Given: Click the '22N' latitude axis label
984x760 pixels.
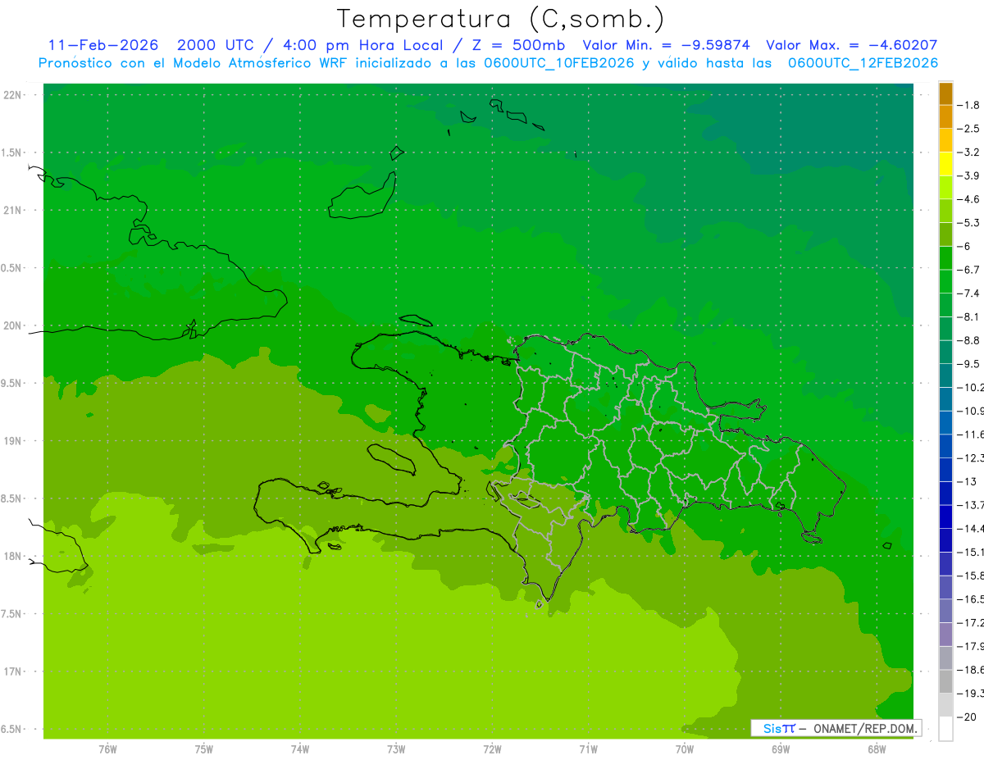Looking at the screenshot, I should (13, 95).
